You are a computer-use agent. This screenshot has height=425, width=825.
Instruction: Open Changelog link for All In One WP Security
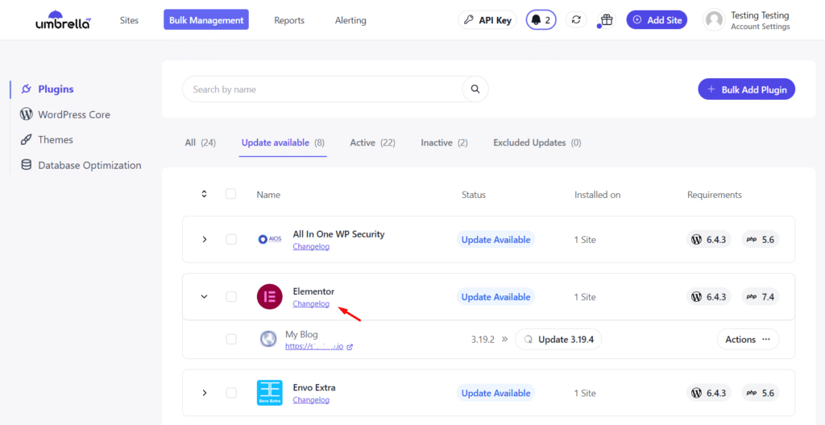coord(311,246)
